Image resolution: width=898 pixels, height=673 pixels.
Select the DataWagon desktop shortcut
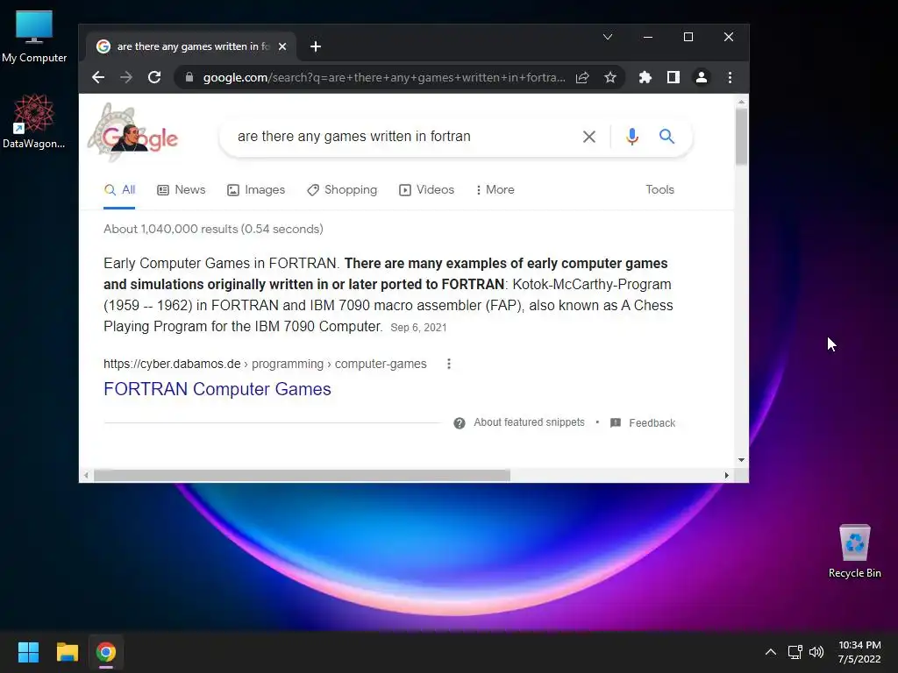point(34,121)
